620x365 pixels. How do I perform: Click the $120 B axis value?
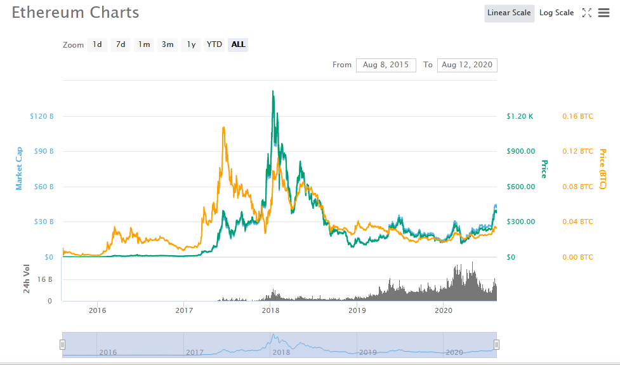[x=41, y=116]
